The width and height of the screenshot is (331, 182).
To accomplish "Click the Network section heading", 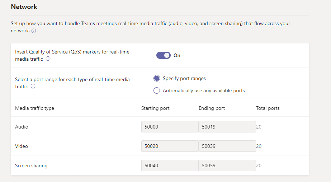I will point(24,7).
